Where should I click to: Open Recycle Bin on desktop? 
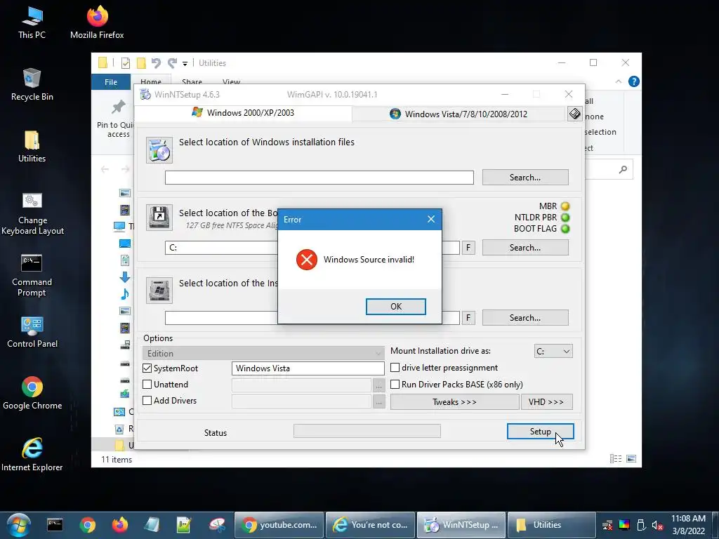point(32,84)
